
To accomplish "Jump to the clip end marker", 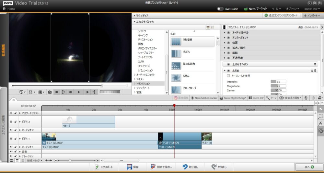I will pyautogui.click(x=94, y=92).
